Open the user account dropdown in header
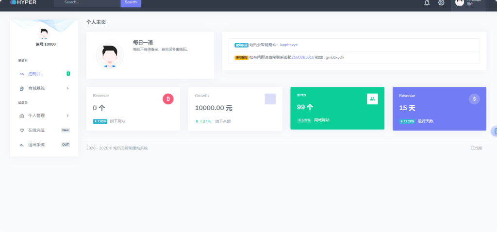The image size is (497, 232). [468, 3]
